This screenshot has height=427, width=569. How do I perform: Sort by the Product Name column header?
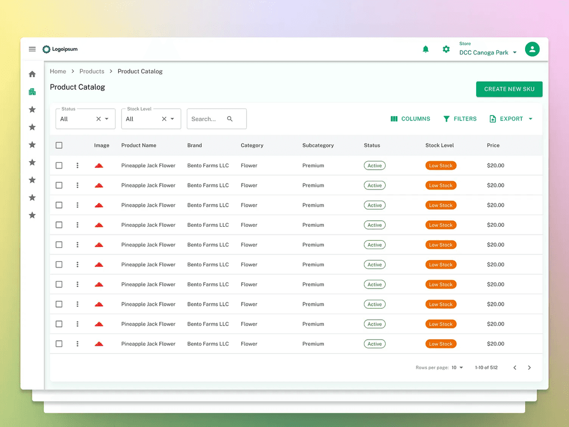pyautogui.click(x=138, y=145)
